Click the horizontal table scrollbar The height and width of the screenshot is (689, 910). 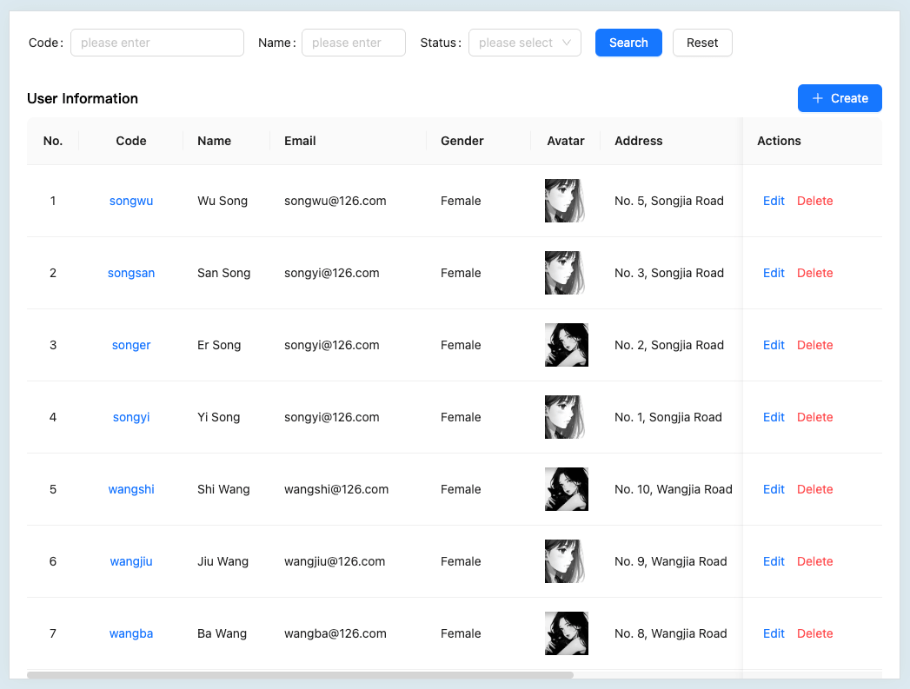point(300,674)
